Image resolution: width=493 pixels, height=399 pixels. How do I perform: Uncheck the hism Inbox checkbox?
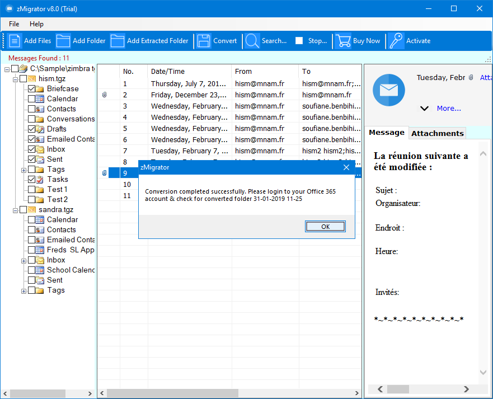tap(31, 149)
